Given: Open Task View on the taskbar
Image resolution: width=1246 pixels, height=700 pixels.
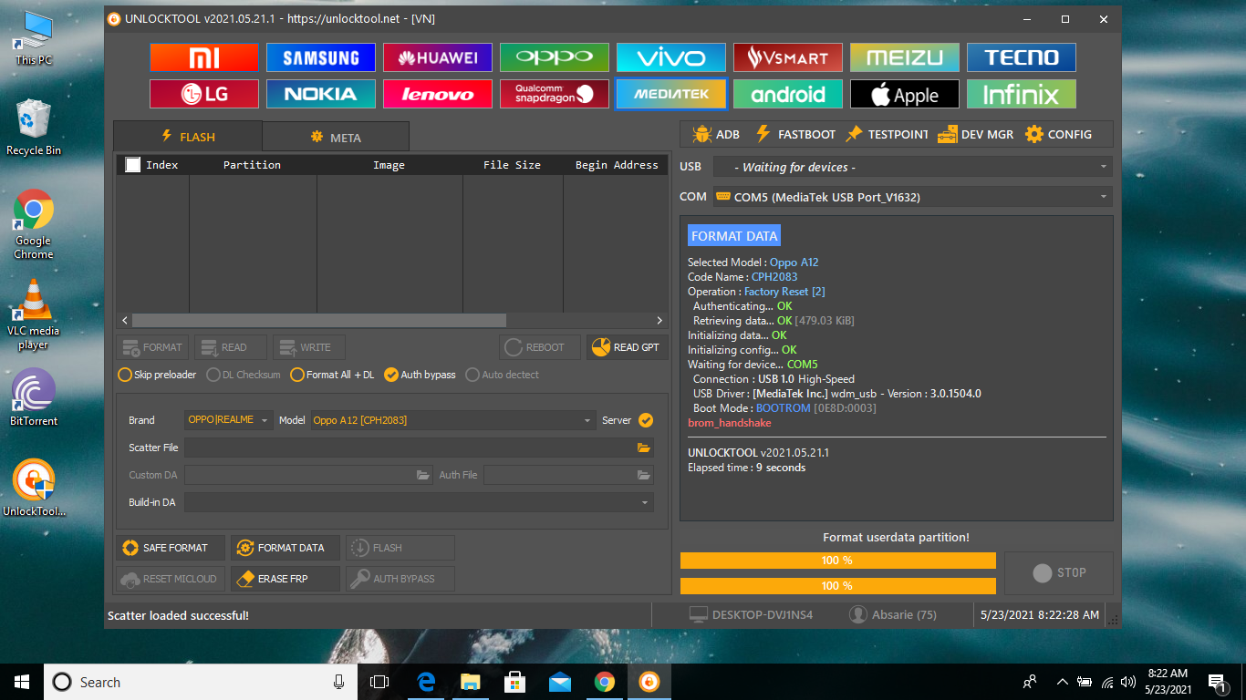Looking at the screenshot, I should [x=379, y=682].
